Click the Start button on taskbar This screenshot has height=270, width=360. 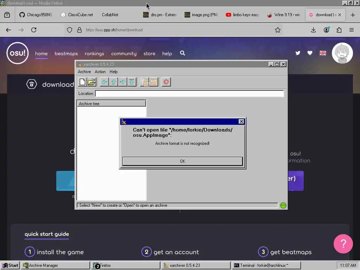click(x=10, y=265)
